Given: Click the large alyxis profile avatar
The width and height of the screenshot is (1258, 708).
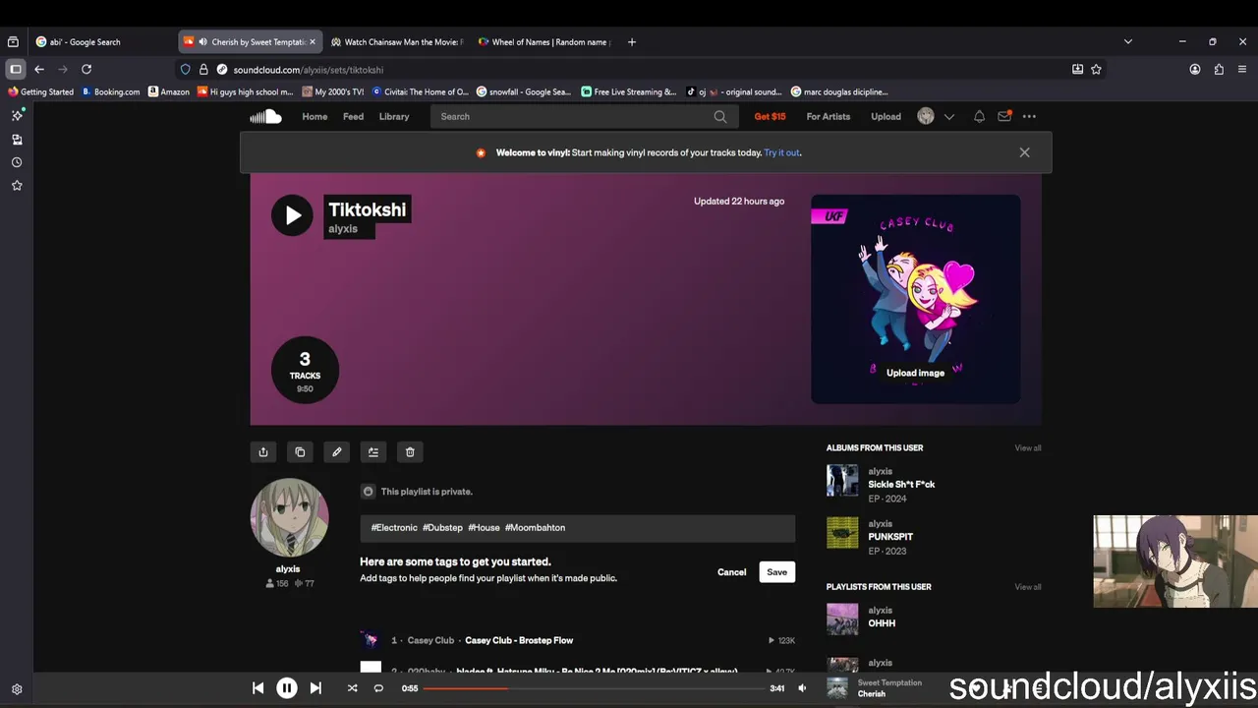Looking at the screenshot, I should click(288, 517).
